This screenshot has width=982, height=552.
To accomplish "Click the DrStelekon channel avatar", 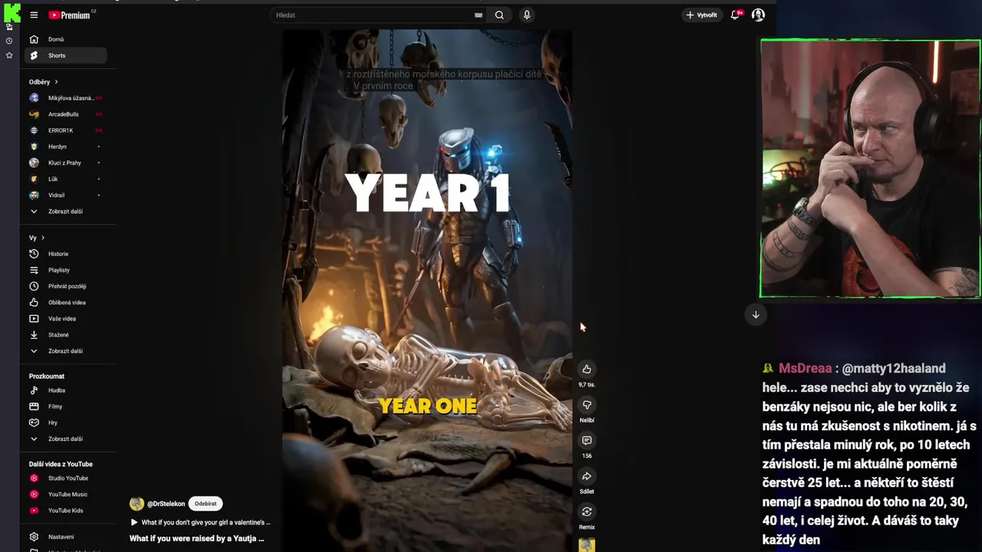I will click(x=137, y=504).
